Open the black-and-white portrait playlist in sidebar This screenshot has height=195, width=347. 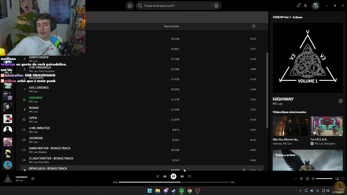(8, 107)
